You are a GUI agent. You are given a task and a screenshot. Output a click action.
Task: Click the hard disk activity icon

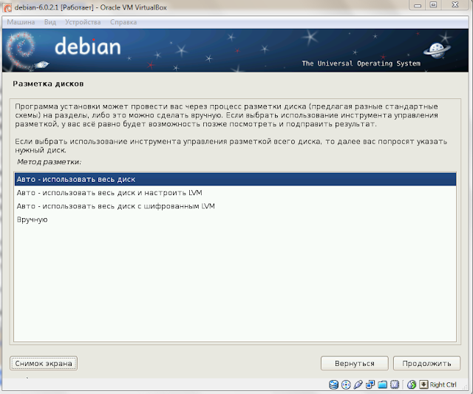(333, 384)
